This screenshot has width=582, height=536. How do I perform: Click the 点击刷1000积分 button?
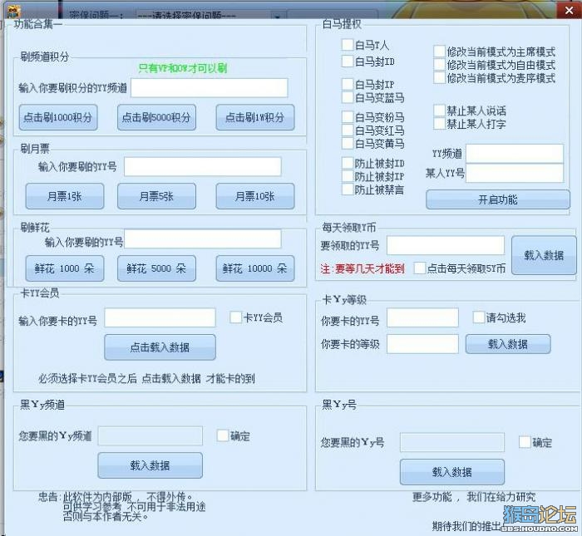click(x=58, y=117)
